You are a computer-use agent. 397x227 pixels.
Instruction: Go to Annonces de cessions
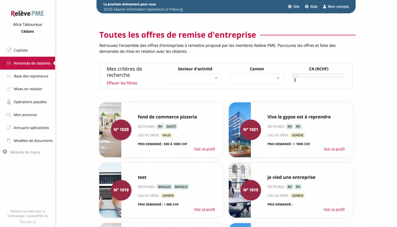point(28,63)
